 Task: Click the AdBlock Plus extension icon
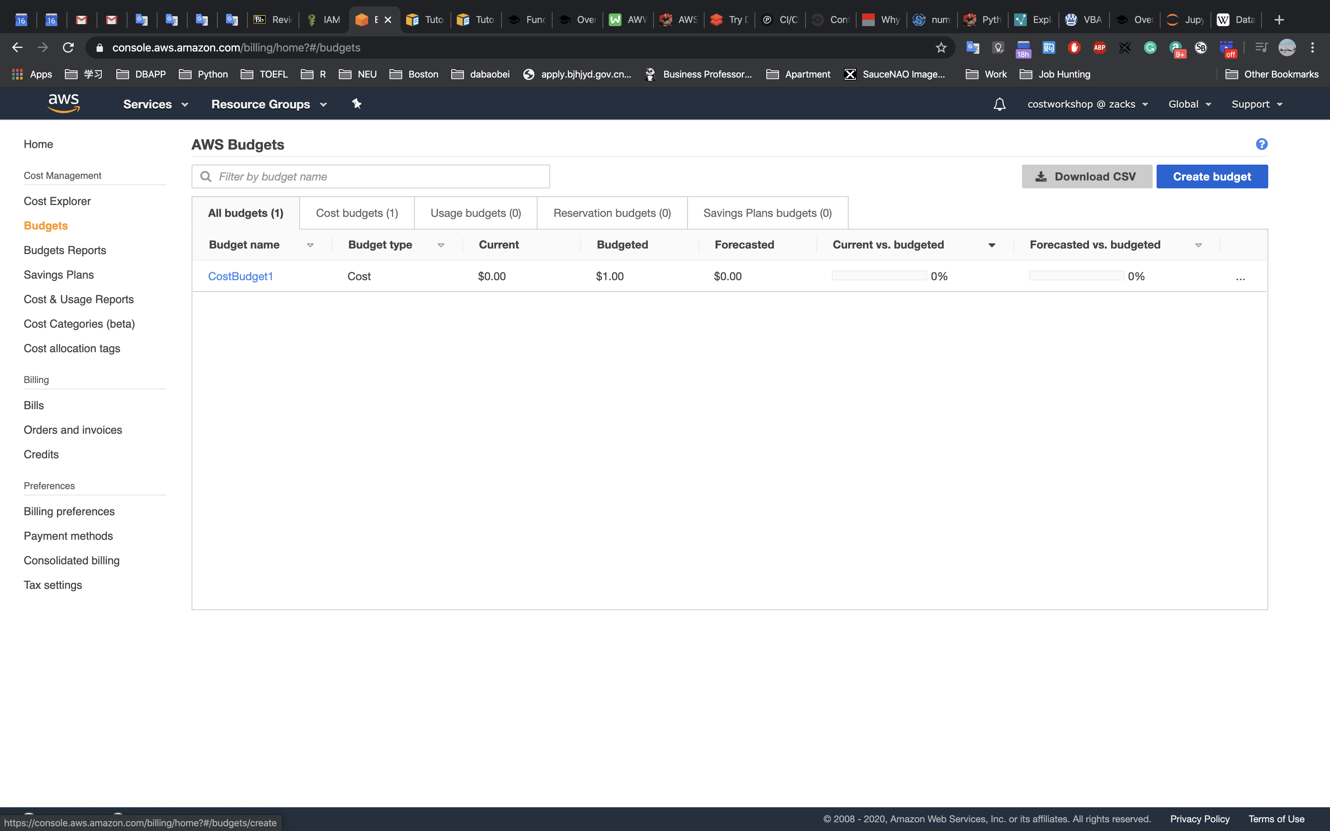[x=1099, y=48]
